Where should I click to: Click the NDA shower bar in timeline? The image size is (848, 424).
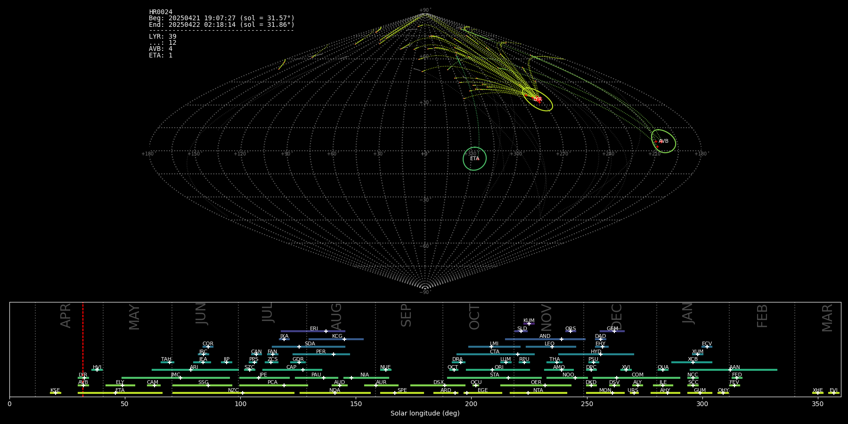coord(335,393)
